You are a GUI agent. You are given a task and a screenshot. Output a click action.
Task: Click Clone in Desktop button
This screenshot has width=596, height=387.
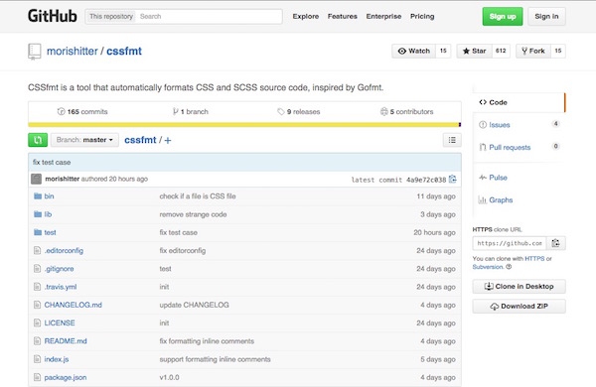click(x=519, y=287)
